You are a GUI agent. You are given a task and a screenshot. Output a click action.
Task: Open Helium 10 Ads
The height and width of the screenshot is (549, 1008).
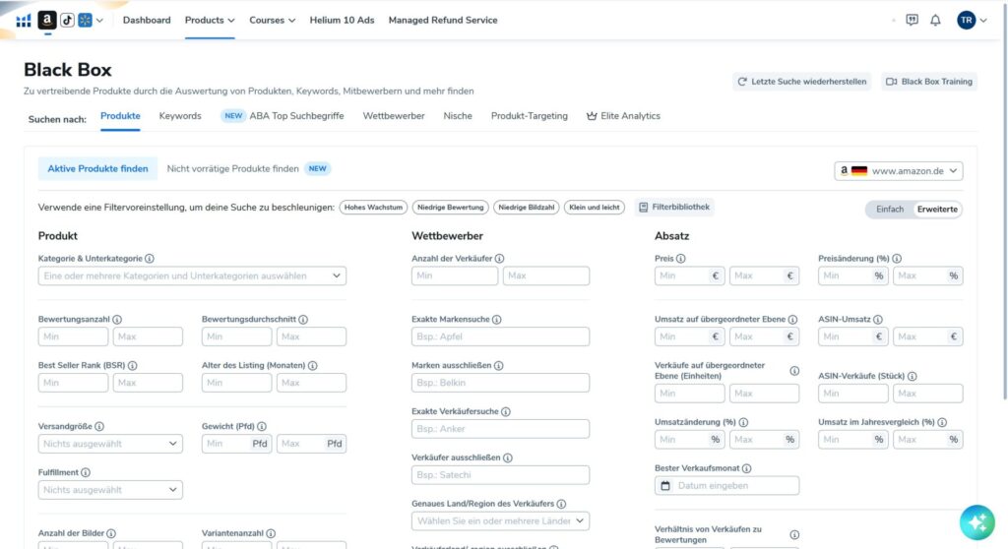(342, 20)
